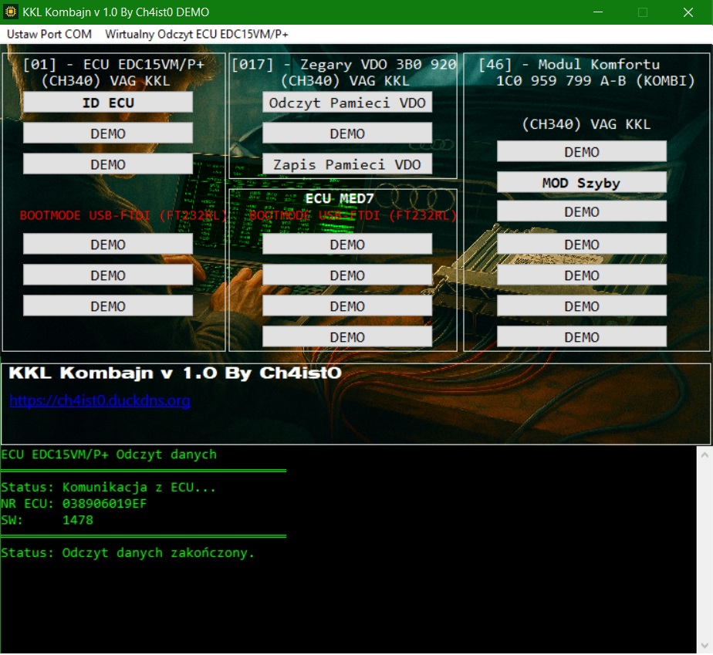Open the Ustaw Port COM menu
The image size is (713, 655).
[x=49, y=35]
